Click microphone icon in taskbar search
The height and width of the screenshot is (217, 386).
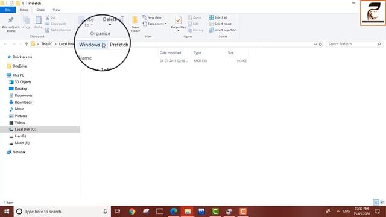pos(105,212)
